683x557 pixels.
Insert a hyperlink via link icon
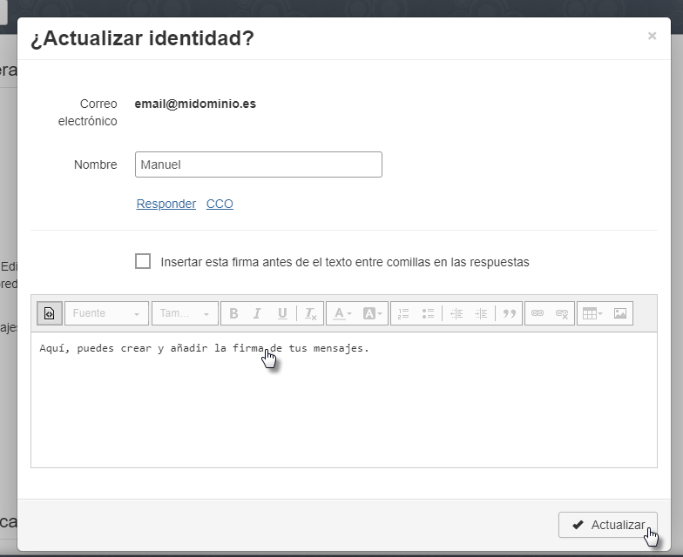coord(538,313)
